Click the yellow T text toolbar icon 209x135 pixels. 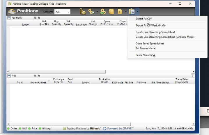120,12
